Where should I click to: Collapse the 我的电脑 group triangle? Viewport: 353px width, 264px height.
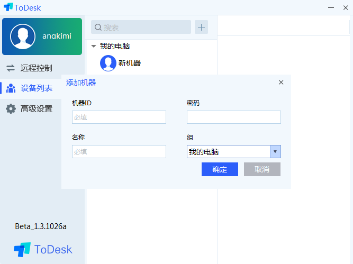point(94,47)
